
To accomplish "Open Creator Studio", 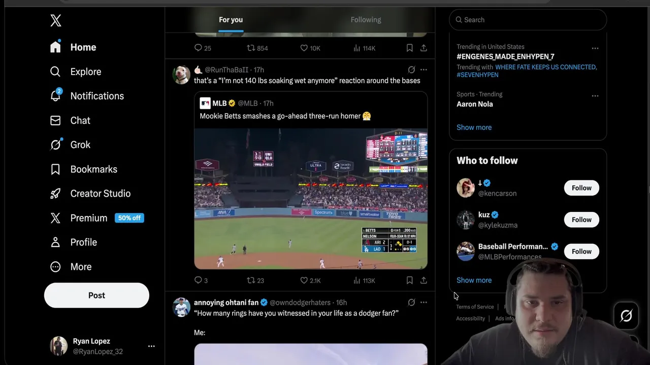I will 90,193.
